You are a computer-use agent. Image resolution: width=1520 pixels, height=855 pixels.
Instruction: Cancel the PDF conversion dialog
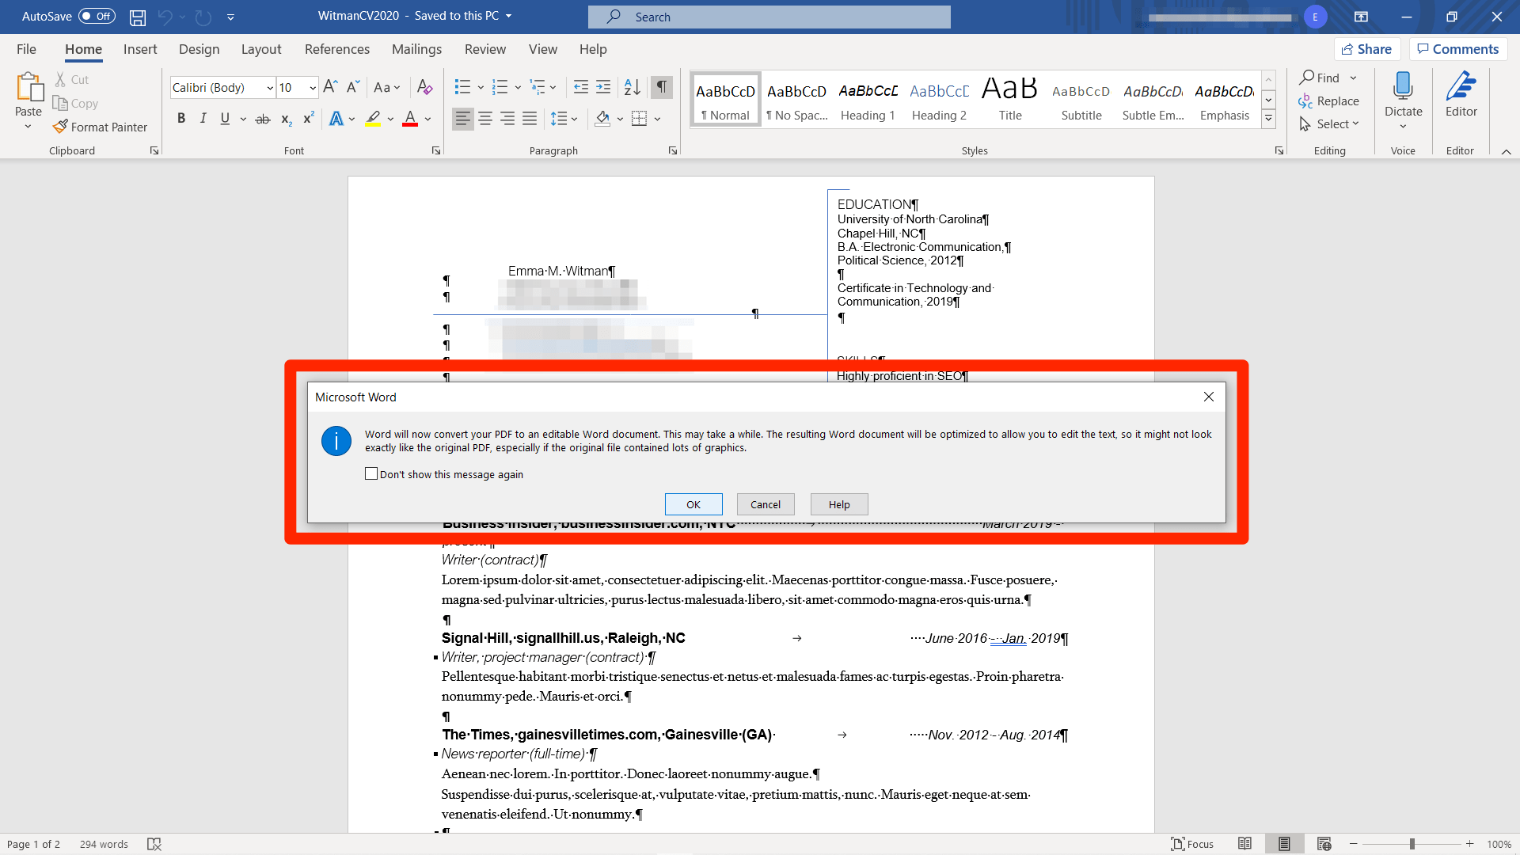(765, 504)
